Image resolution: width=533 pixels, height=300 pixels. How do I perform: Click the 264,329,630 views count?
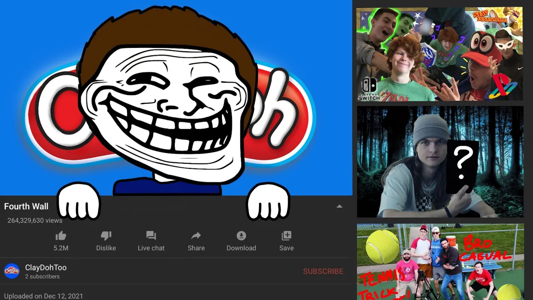(35, 220)
